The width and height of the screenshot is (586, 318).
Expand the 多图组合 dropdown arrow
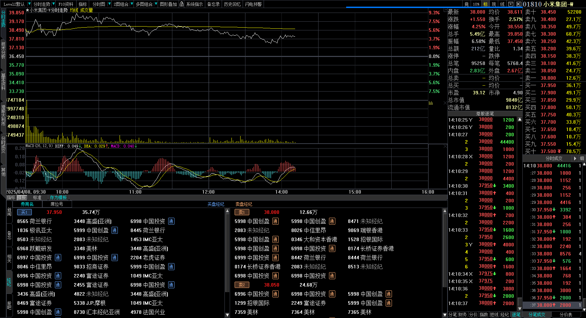point(156,4)
